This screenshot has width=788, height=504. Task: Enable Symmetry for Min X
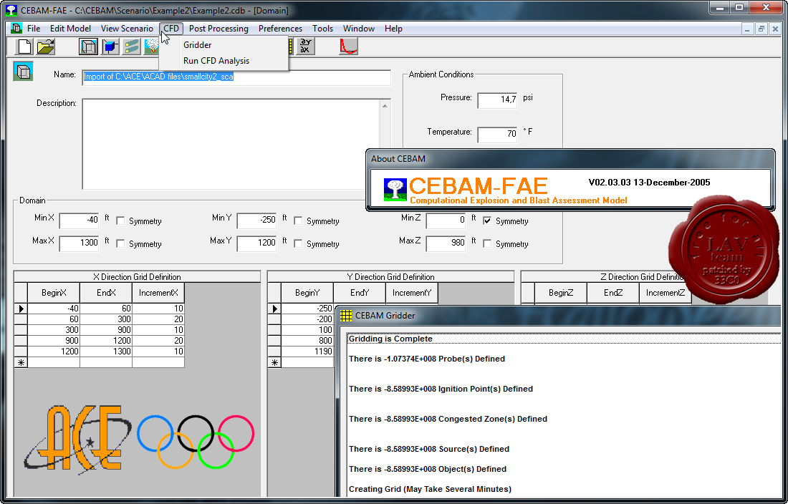pos(120,221)
